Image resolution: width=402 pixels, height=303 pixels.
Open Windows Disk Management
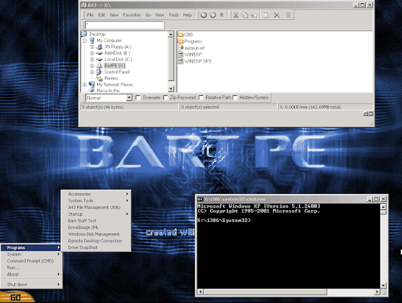pos(96,234)
